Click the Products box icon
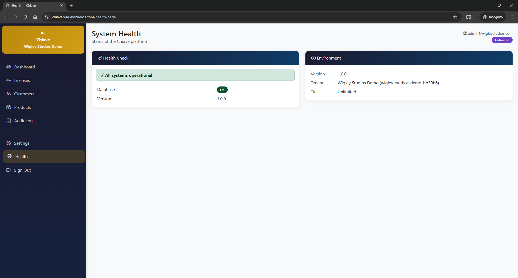 9,107
